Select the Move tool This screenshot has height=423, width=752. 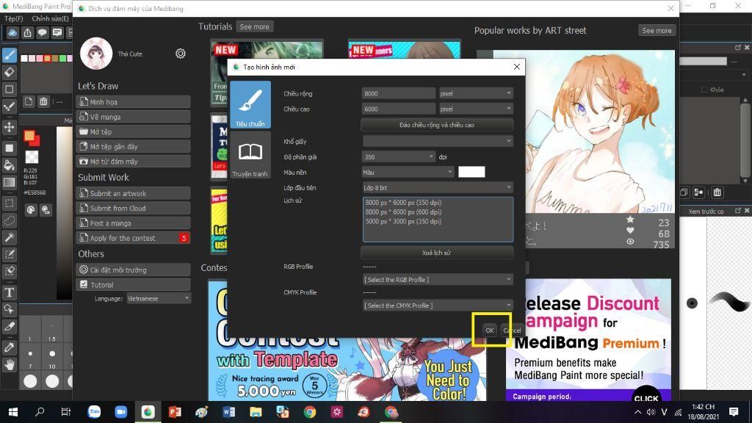click(x=9, y=127)
